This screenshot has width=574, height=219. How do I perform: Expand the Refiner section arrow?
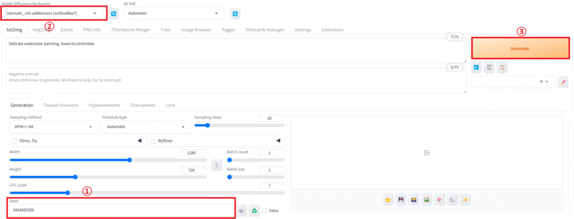coord(278,141)
